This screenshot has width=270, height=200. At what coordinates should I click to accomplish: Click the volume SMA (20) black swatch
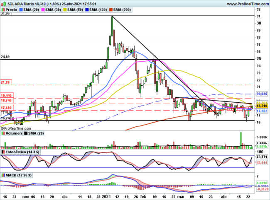point(26,133)
